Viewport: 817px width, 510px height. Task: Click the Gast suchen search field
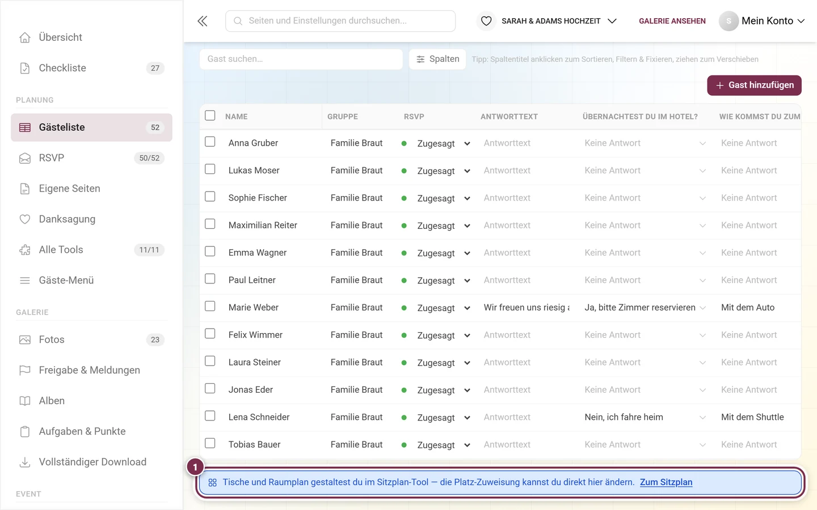pyautogui.click(x=301, y=59)
